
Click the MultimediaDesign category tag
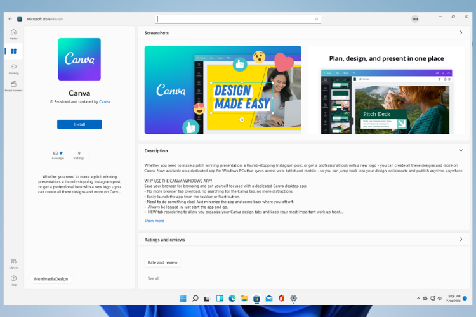[51, 279]
